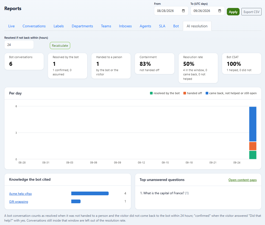Open the From date calendar picker icon
Screen dimensions: 265x225
(x=183, y=11)
